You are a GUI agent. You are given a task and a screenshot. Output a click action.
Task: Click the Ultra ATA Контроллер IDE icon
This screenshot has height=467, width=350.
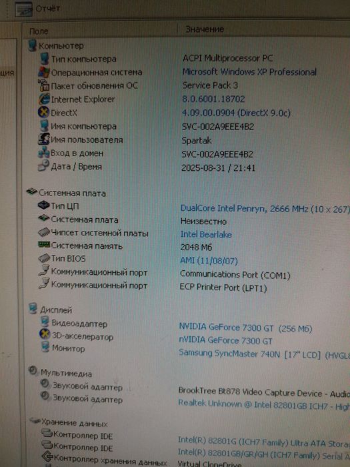pos(47,434)
